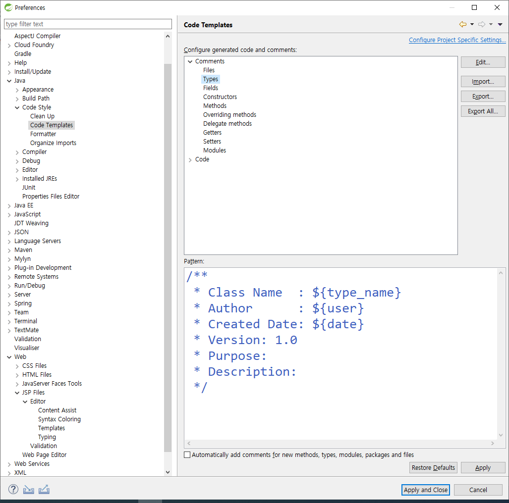
Task: Select Code Templates in the tree
Action: click(x=51, y=125)
